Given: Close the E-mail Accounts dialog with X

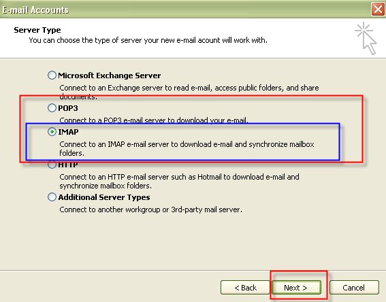Looking at the screenshot, I should pos(378,10).
